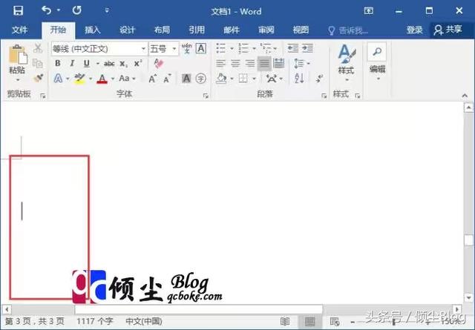Switch to the 审阅 ribbon tab
Viewport: 475px width, 330px height.
(266, 30)
